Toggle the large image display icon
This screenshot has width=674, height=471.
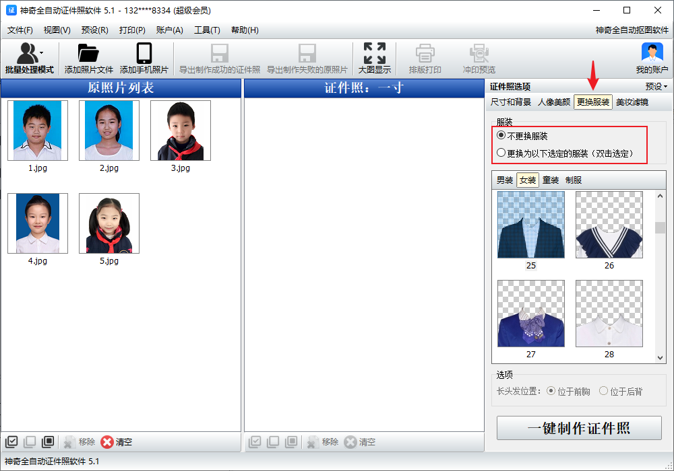(x=374, y=53)
